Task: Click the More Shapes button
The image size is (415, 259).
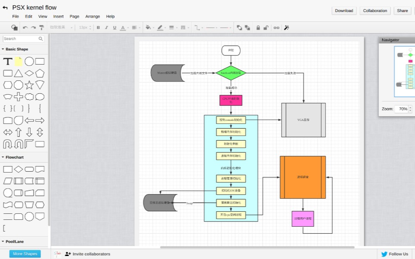Action: pos(25,254)
